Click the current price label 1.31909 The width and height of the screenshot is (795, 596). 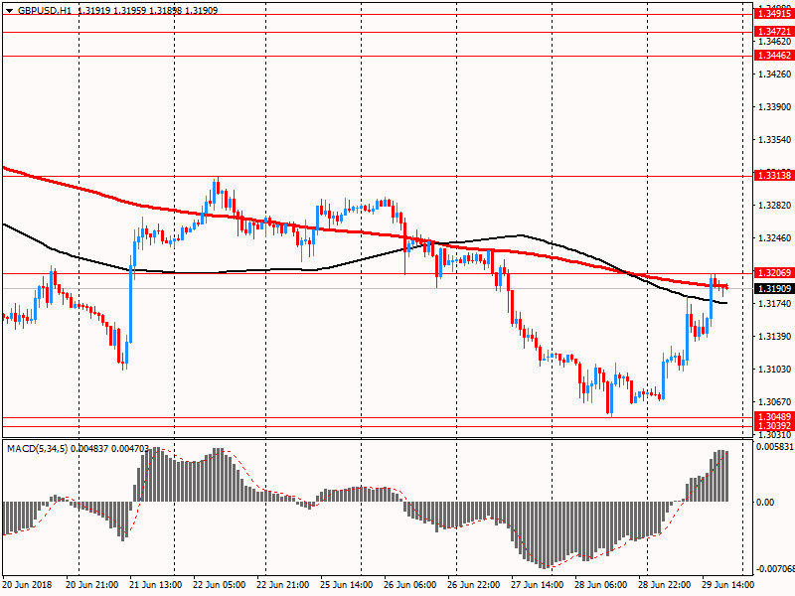point(774,288)
